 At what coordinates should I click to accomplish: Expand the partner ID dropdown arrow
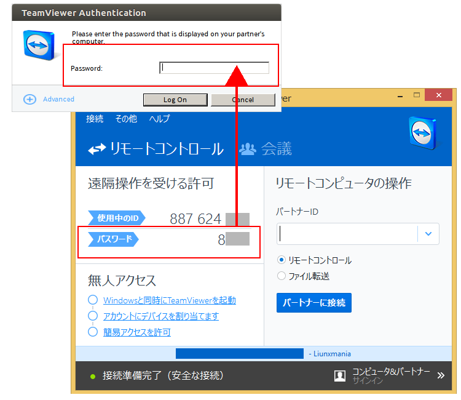pos(428,234)
